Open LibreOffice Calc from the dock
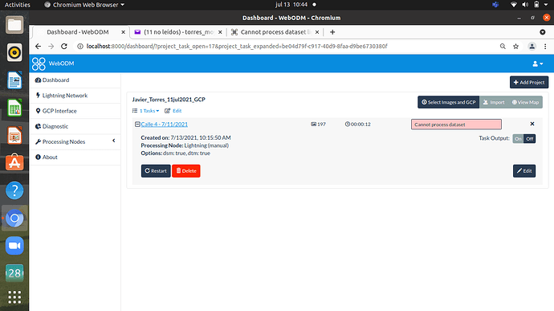554x311 pixels. (14, 108)
